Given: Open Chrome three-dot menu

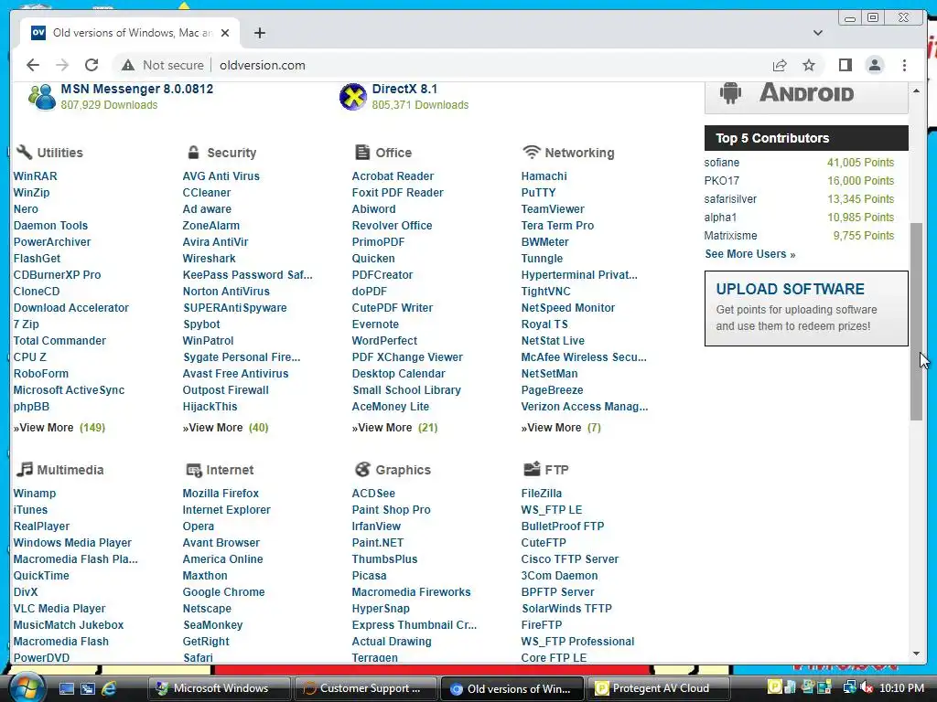Looking at the screenshot, I should (x=904, y=65).
